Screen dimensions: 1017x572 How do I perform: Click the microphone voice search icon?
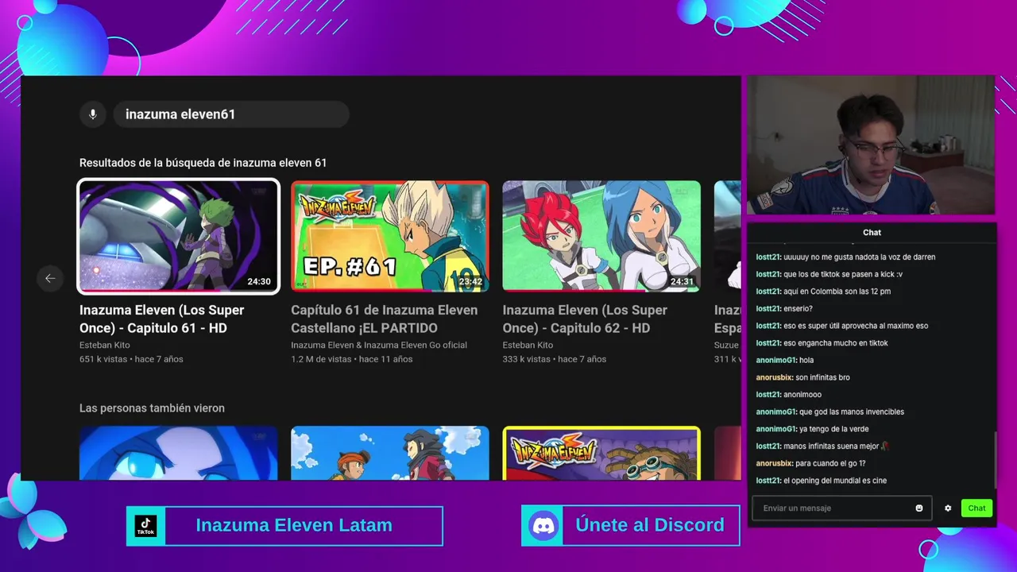click(93, 114)
